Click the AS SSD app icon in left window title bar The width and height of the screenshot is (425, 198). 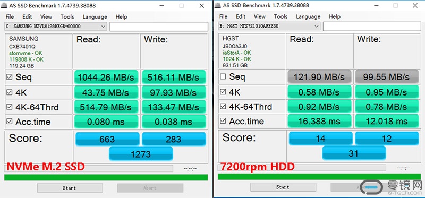(5, 5)
